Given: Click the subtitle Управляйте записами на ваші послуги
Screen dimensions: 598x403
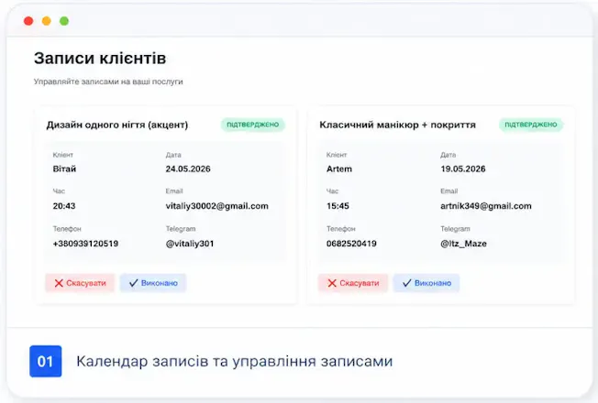Looking at the screenshot, I should pos(108,82).
